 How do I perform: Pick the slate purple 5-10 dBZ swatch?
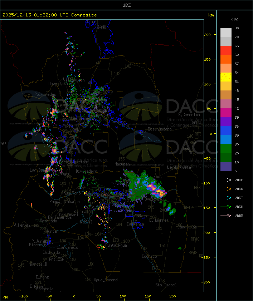[x=226, y=167]
